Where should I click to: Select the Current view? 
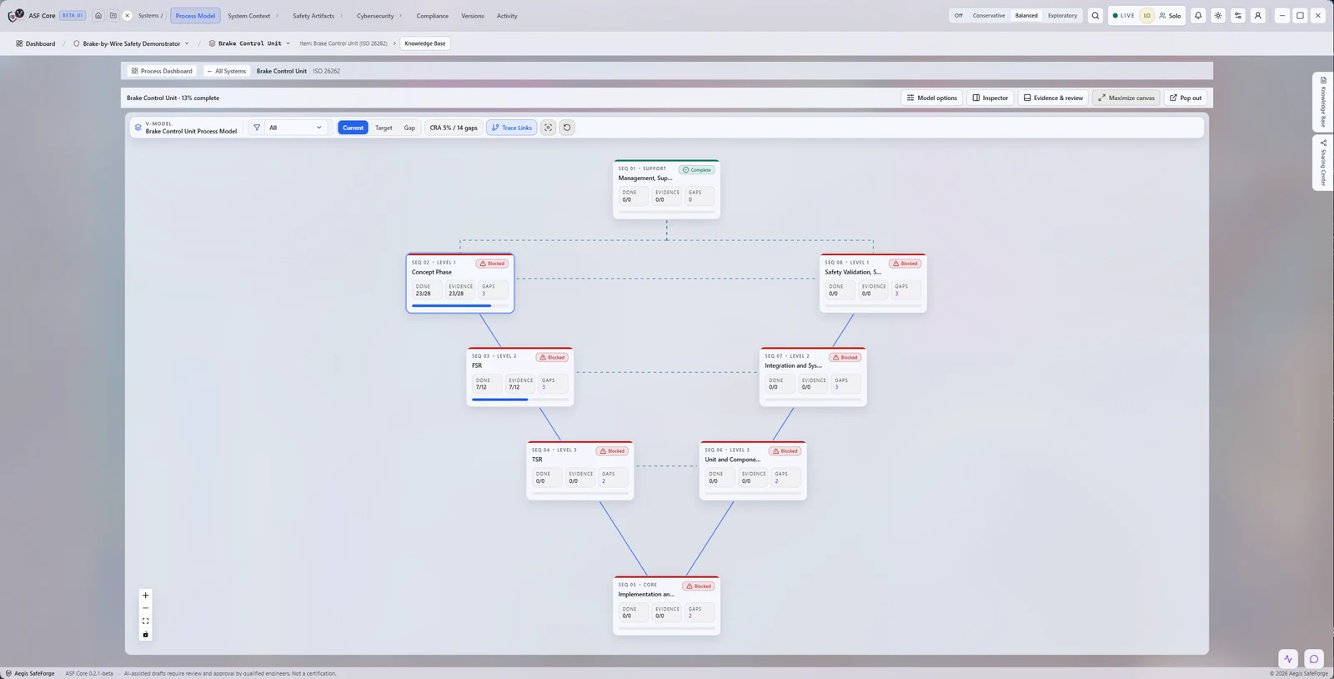(353, 128)
